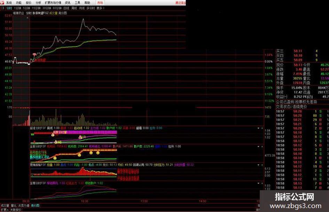
Task: Select the 1分钟 period tab
Action: click(17, 8)
